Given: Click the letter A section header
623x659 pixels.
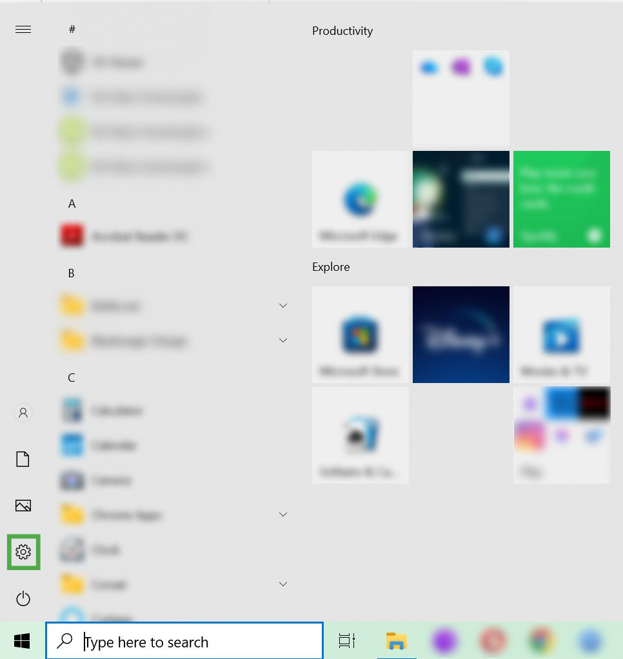Looking at the screenshot, I should click(72, 204).
